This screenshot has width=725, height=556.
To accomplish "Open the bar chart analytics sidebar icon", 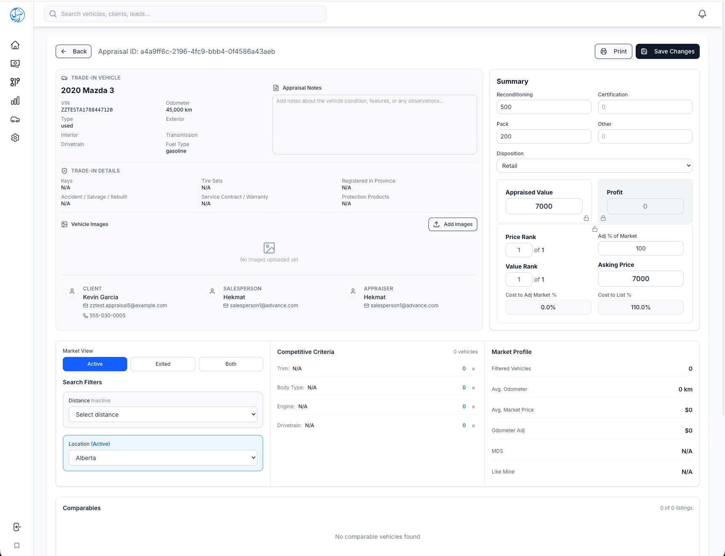I will (15, 101).
